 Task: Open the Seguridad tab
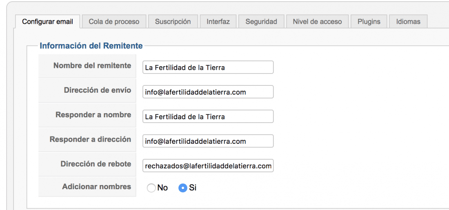click(x=261, y=22)
